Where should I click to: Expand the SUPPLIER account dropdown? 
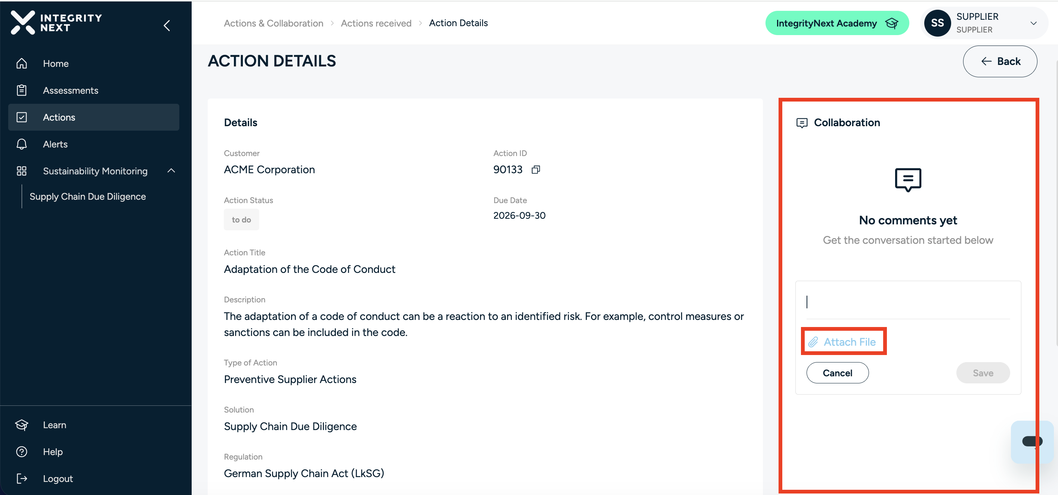pyautogui.click(x=1033, y=23)
